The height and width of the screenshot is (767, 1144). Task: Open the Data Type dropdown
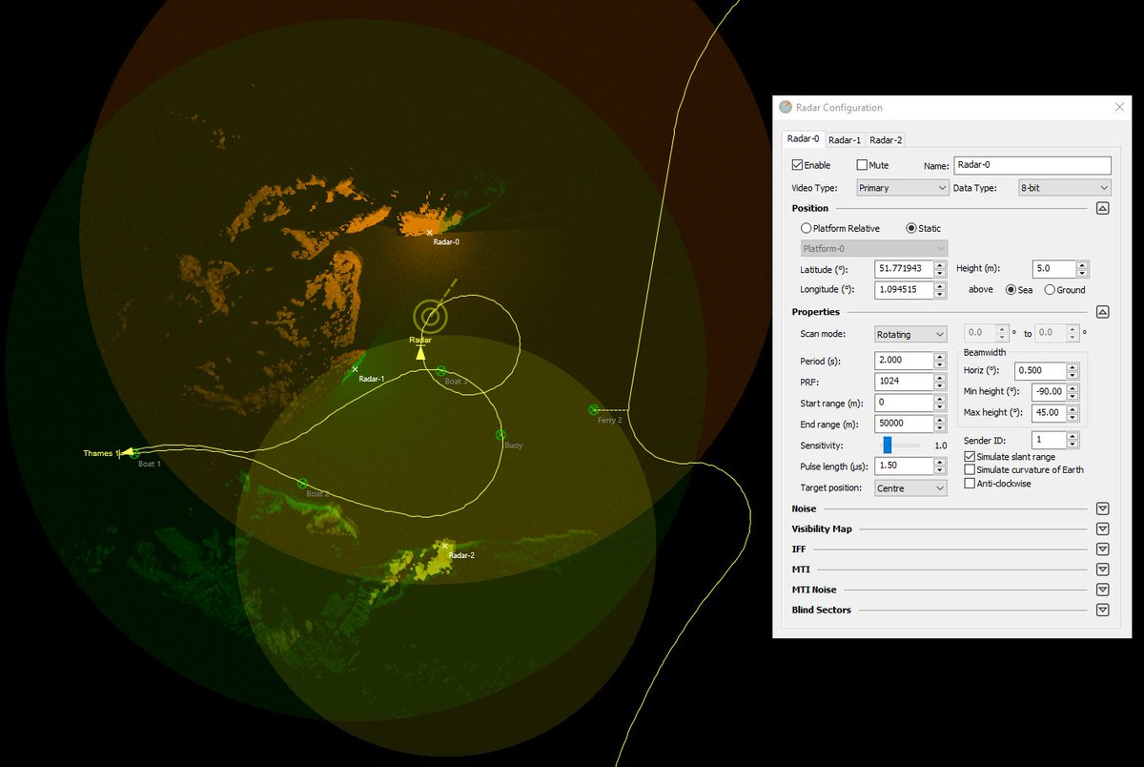pyautogui.click(x=1064, y=188)
